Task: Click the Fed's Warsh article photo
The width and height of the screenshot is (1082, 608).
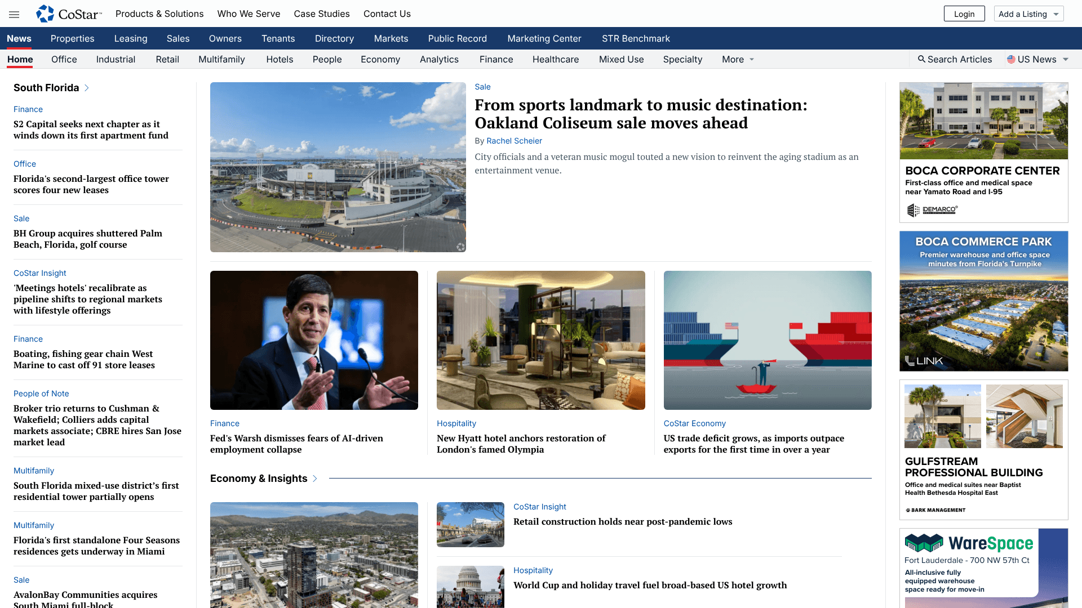Action: pyautogui.click(x=314, y=340)
